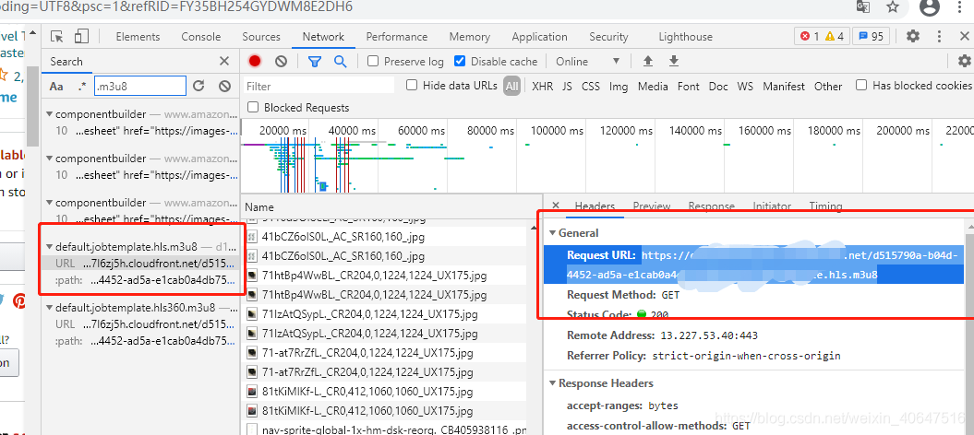Open DevTools settings gear in top bar
This screenshot has width=974, height=435.
click(912, 37)
